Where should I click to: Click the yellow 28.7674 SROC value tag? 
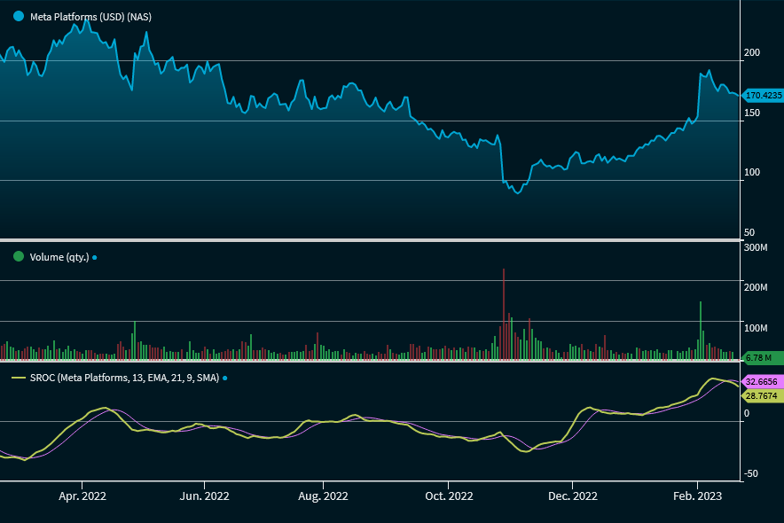click(761, 395)
